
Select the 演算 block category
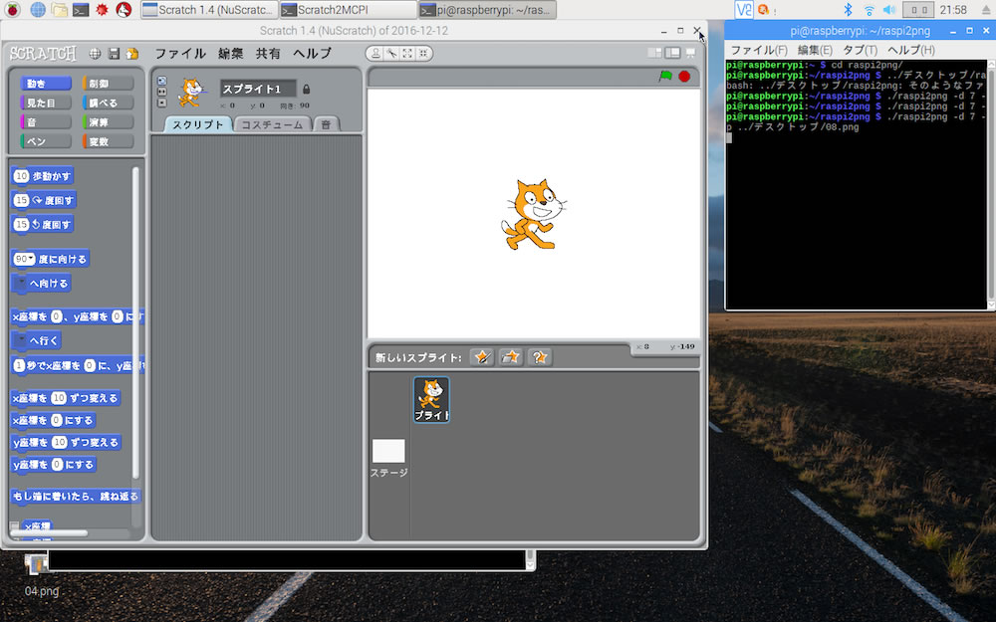coord(108,121)
